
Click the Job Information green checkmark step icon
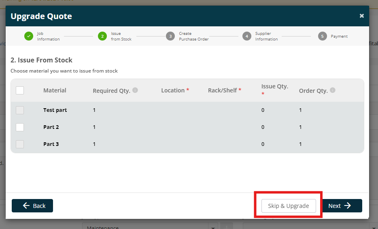pyautogui.click(x=29, y=36)
